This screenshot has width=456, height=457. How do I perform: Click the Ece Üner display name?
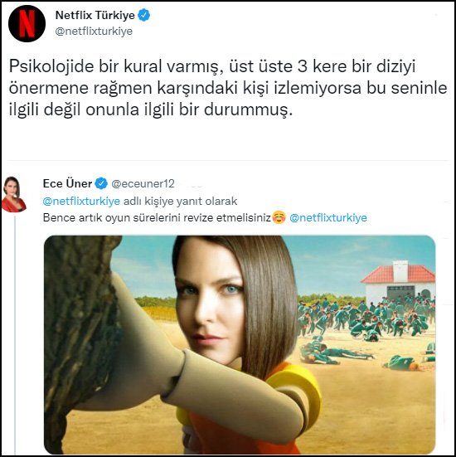(x=67, y=183)
